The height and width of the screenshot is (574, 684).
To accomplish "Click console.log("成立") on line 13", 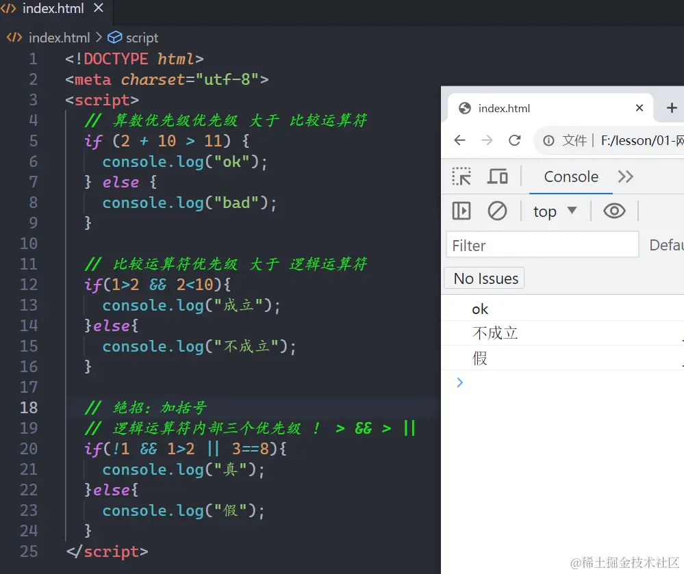I will click(x=192, y=305).
